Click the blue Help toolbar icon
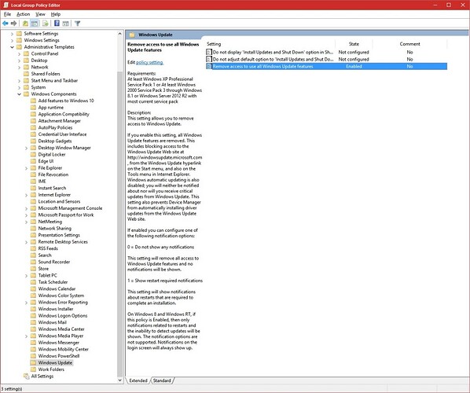Screen dimensions: 470x393 pos(57,24)
